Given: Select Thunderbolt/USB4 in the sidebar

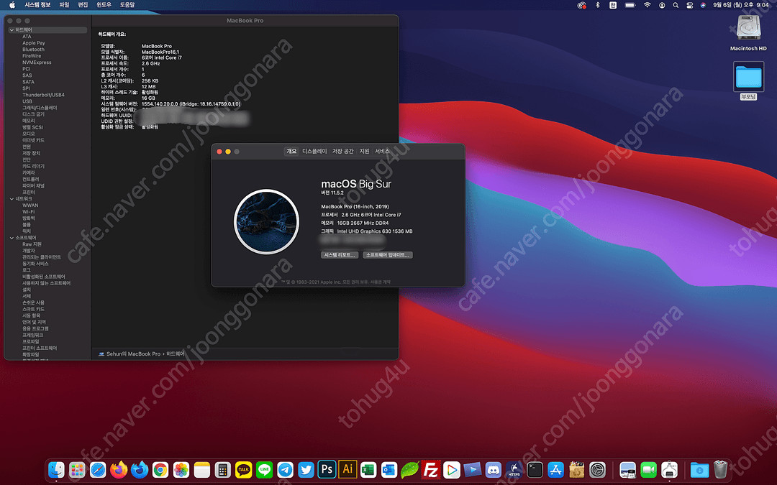Looking at the screenshot, I should click(43, 95).
